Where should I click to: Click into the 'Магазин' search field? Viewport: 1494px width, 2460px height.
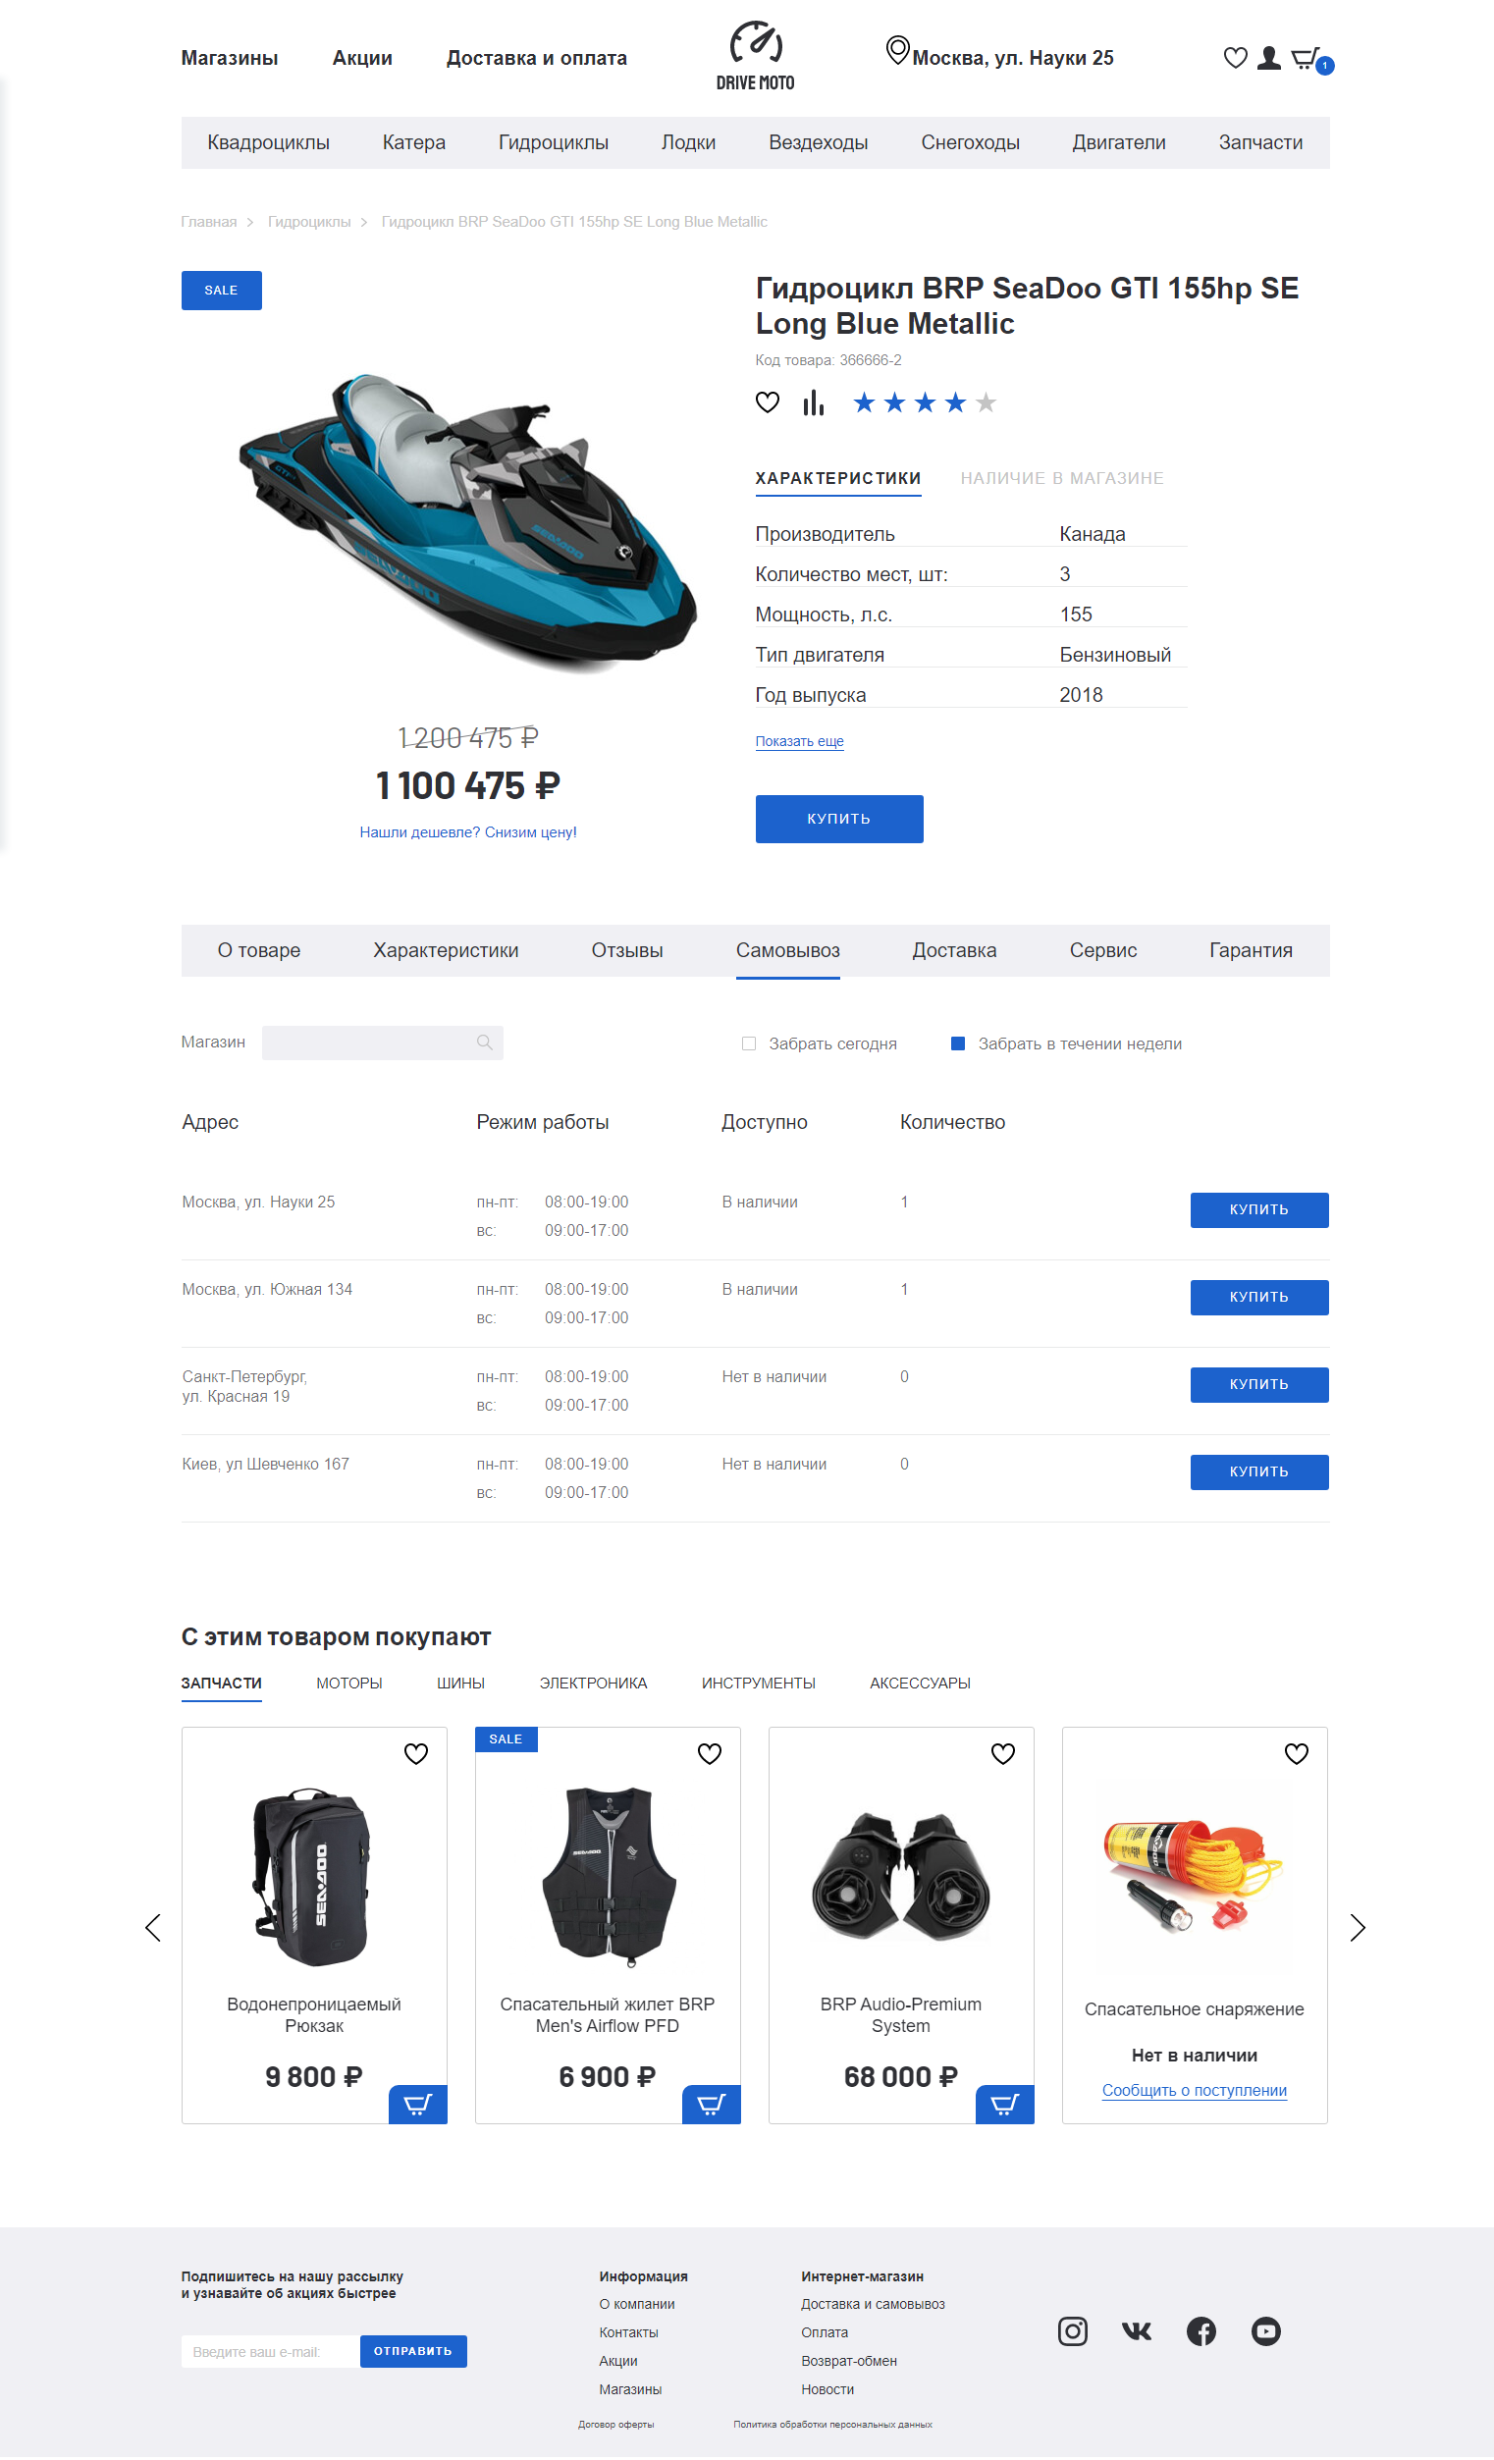click(383, 1043)
